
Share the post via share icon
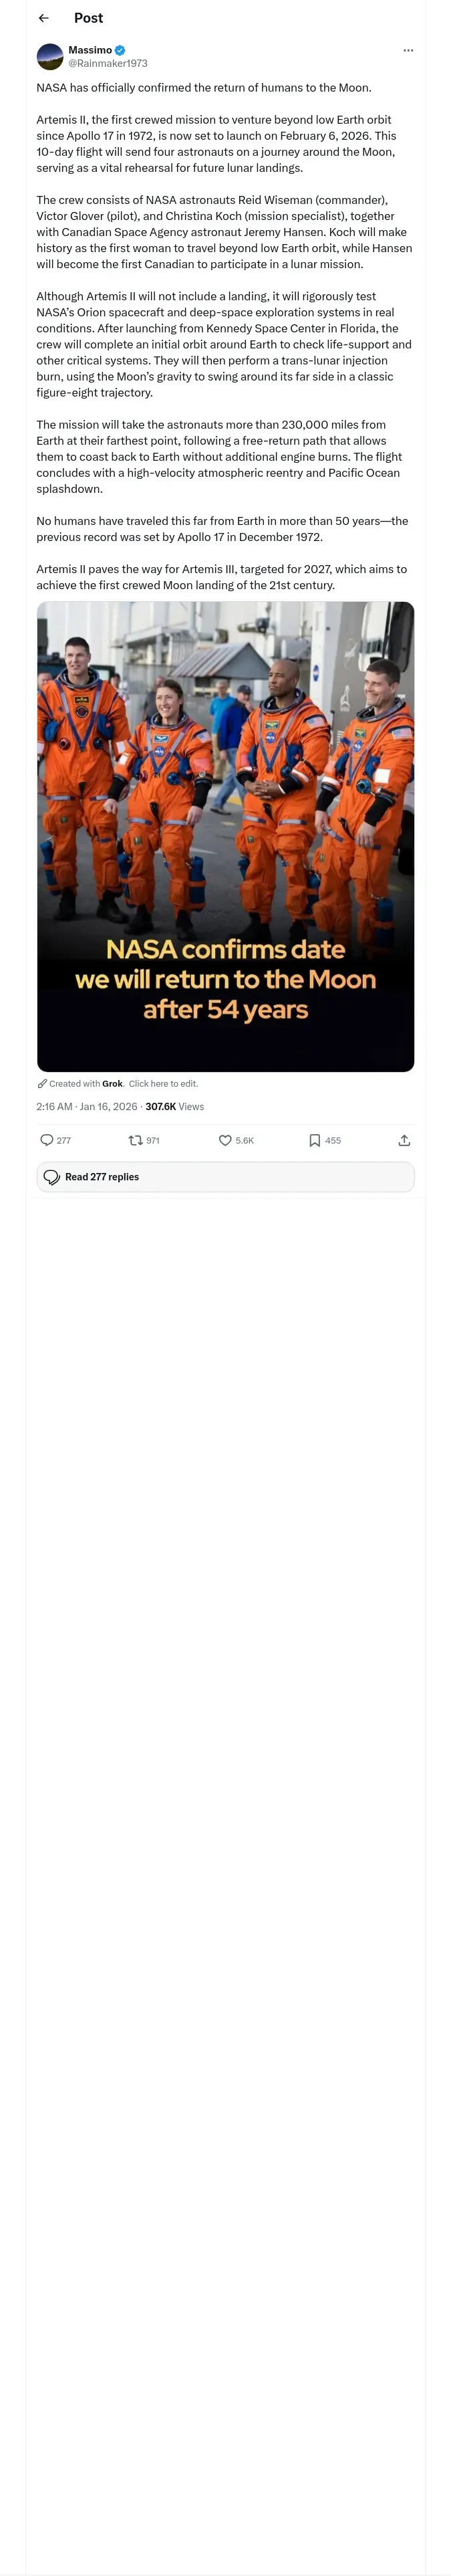coord(404,1140)
